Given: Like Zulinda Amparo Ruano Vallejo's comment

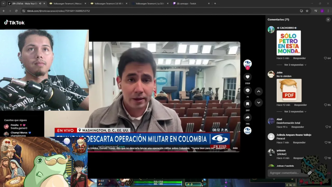Looking at the screenshot, I should click(326, 143).
